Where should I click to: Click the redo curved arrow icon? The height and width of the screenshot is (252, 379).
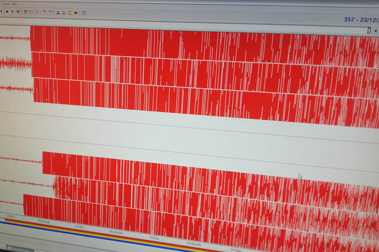[x=50, y=12]
